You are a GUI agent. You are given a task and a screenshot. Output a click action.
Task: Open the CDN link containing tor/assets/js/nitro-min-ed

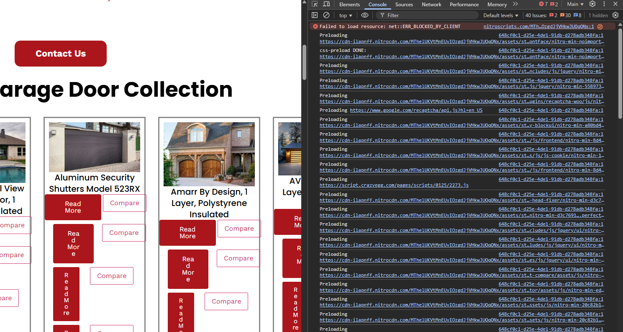coord(462,290)
